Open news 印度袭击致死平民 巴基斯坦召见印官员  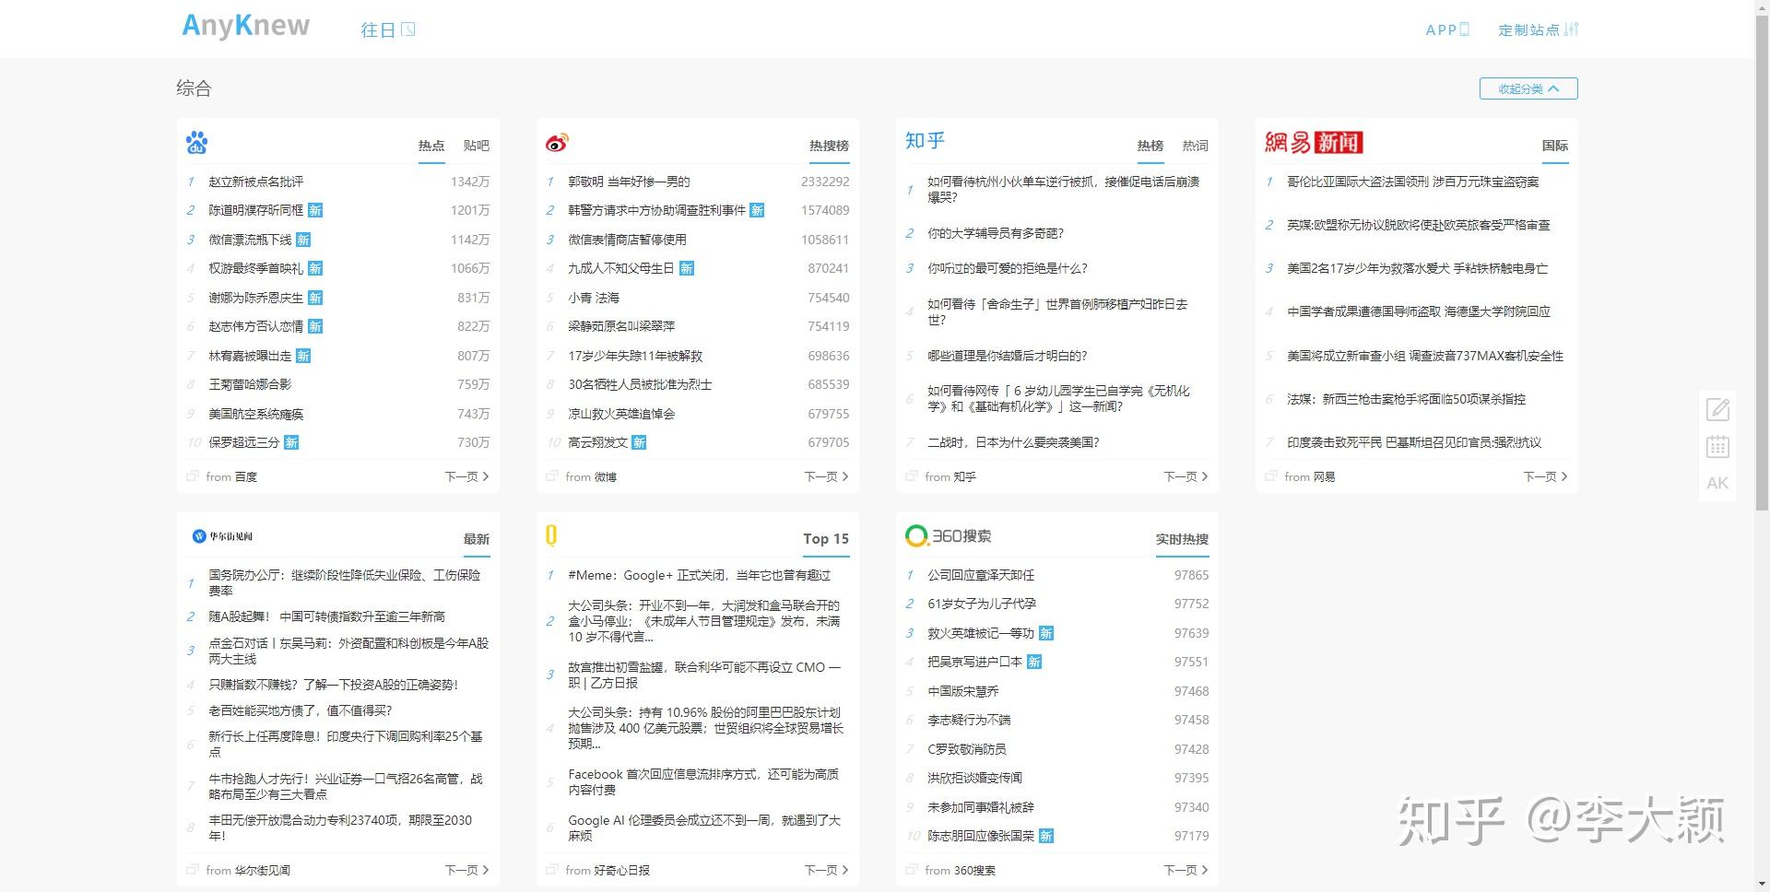(x=1414, y=442)
